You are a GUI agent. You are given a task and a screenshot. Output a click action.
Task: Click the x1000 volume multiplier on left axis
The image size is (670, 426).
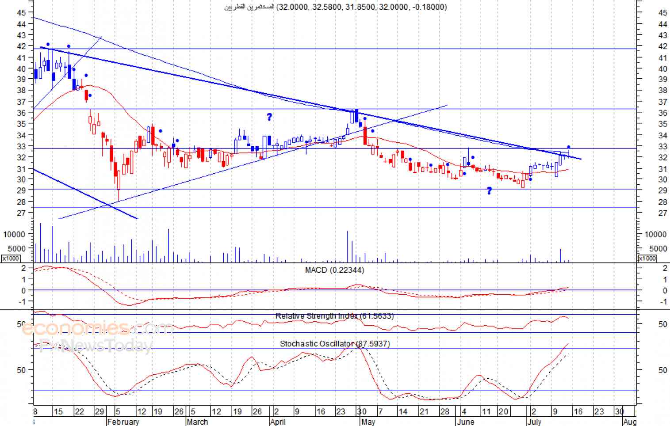pos(11,259)
